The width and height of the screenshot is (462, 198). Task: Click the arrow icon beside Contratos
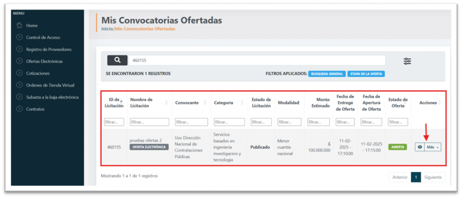(x=19, y=109)
